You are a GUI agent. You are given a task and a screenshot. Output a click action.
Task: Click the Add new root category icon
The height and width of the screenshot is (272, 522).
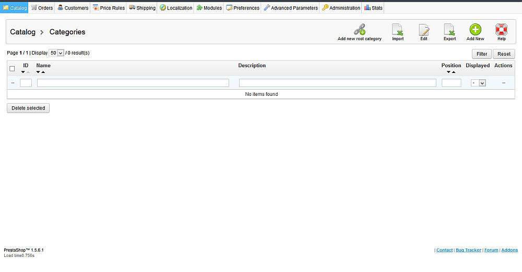coord(360,29)
